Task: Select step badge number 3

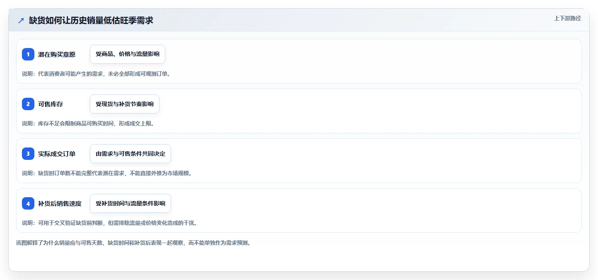Action: (x=28, y=154)
